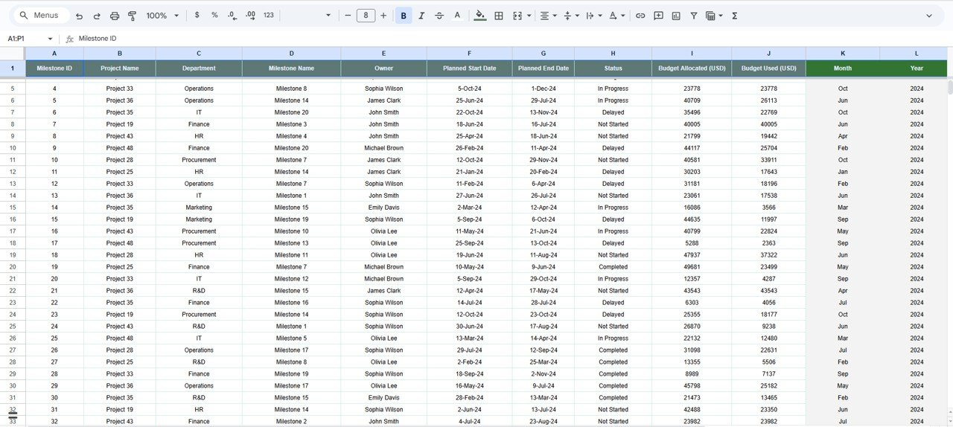The height and width of the screenshot is (427, 953).
Task: Toggle strikethrough formatting
Action: (x=439, y=16)
